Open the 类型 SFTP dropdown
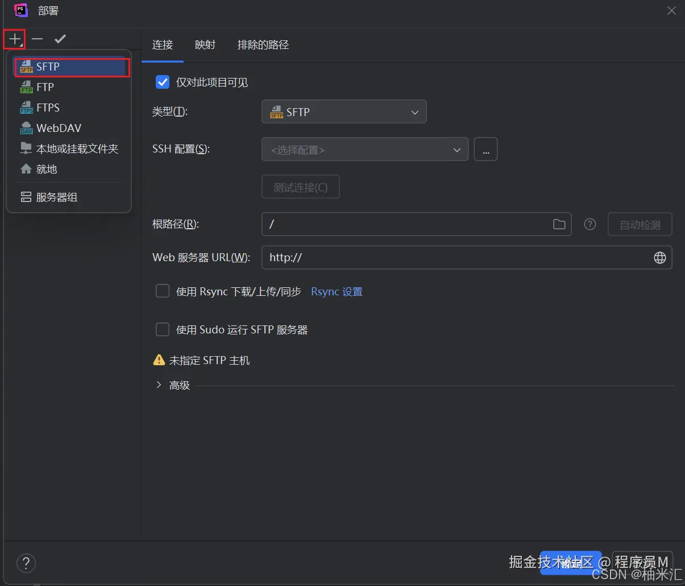 point(344,112)
